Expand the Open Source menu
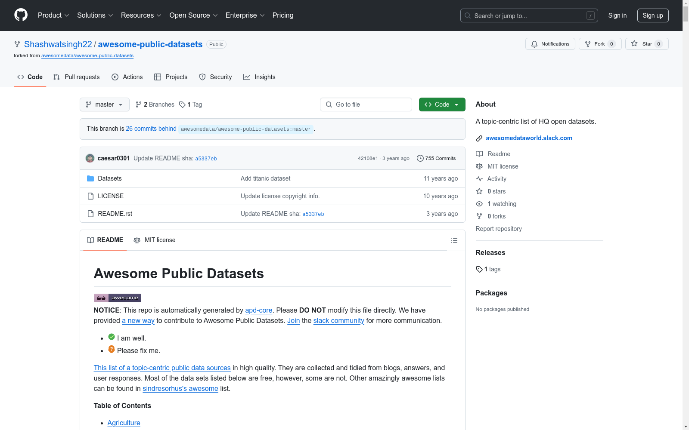 194,15
